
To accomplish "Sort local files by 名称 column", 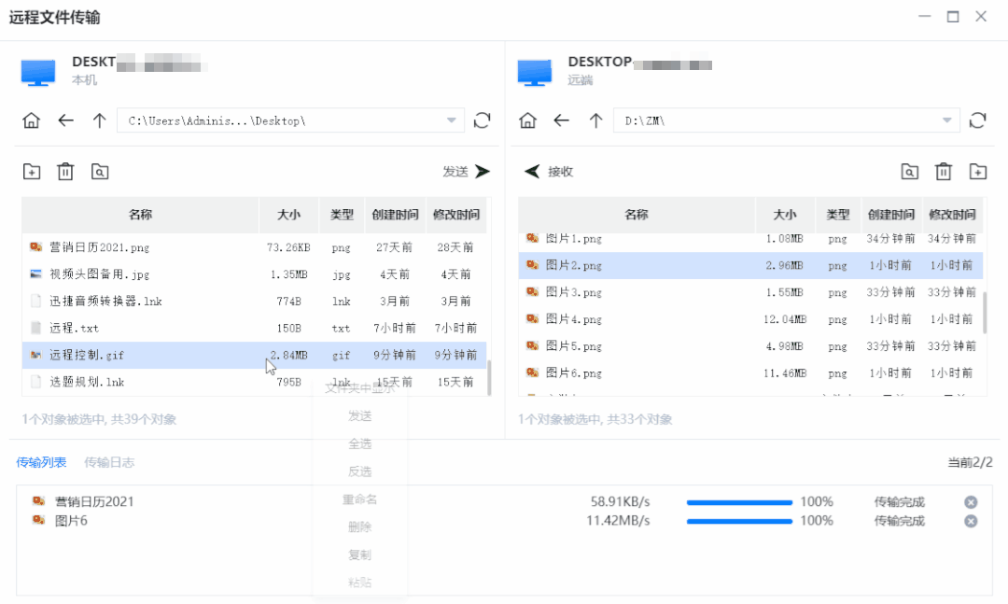I will tap(140, 215).
